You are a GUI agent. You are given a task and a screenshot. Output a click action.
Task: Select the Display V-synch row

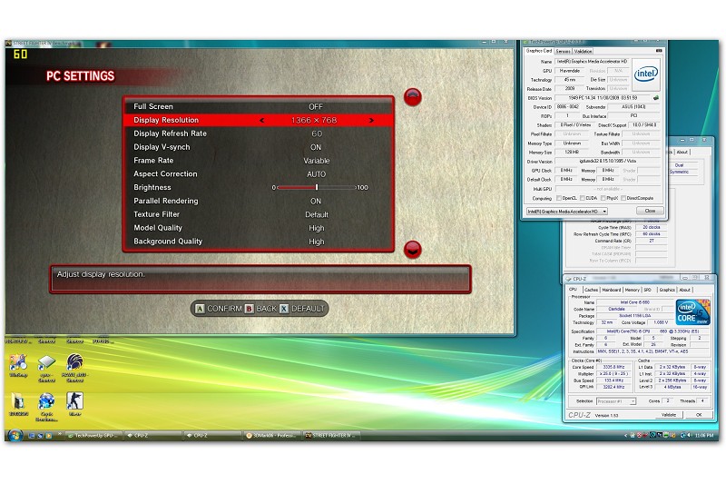[x=259, y=147]
